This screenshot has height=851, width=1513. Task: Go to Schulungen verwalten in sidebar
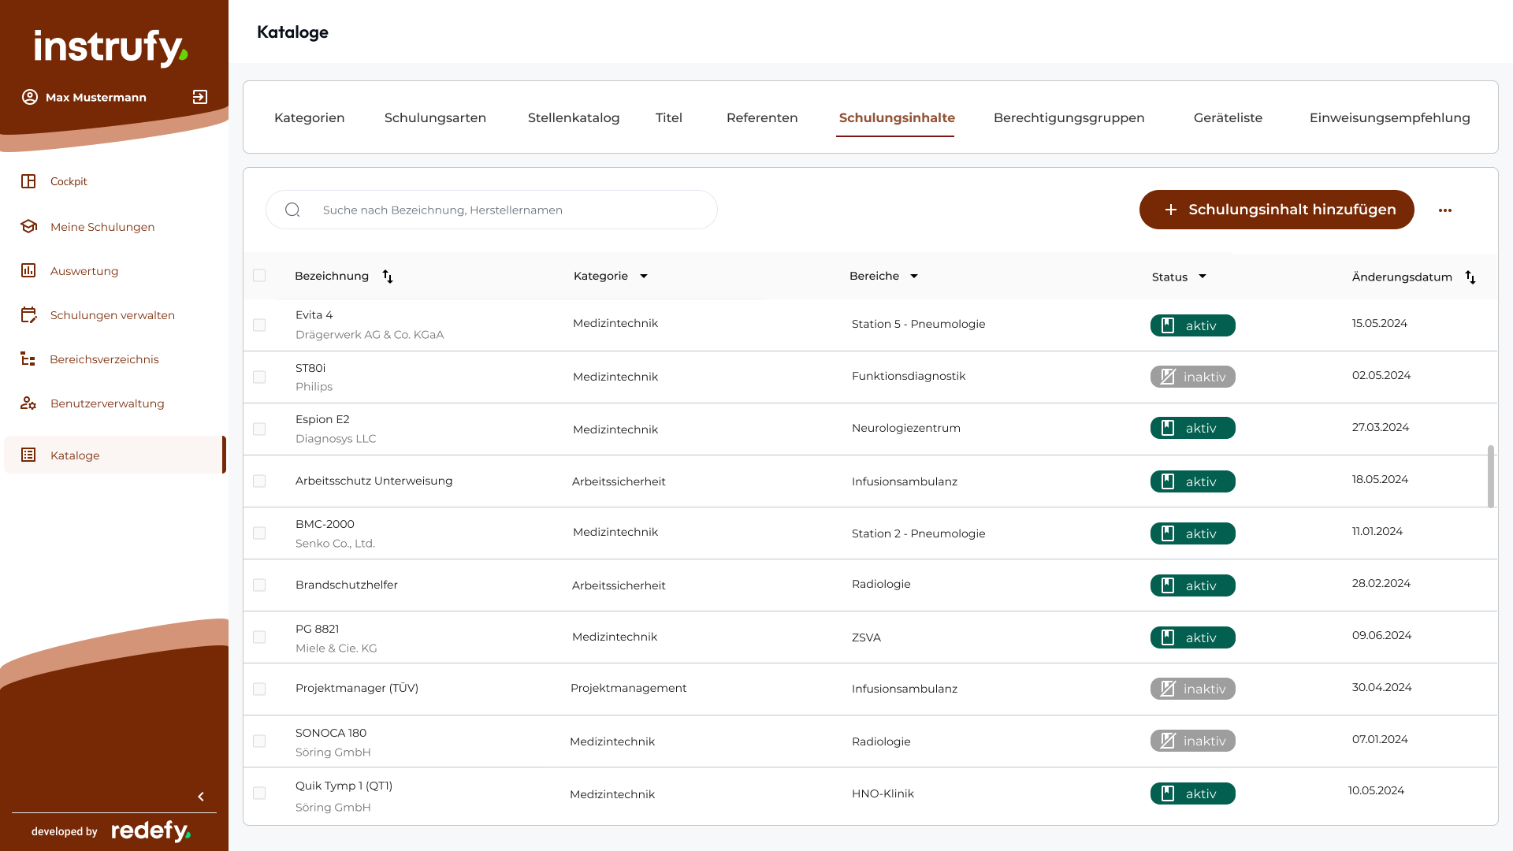(113, 315)
